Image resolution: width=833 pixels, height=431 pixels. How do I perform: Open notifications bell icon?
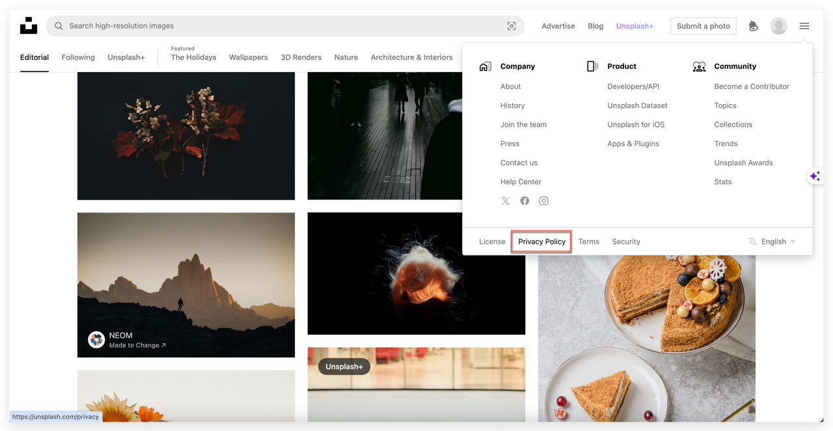[753, 26]
